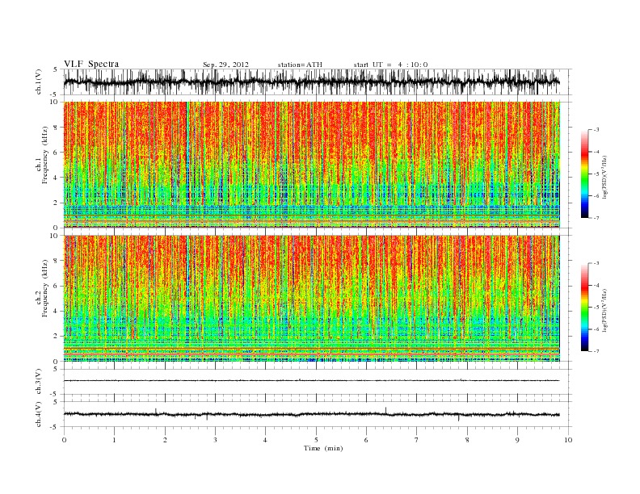Click the ch.3(V) axis label
Viewport: 640px width, 494px height.
(39, 382)
